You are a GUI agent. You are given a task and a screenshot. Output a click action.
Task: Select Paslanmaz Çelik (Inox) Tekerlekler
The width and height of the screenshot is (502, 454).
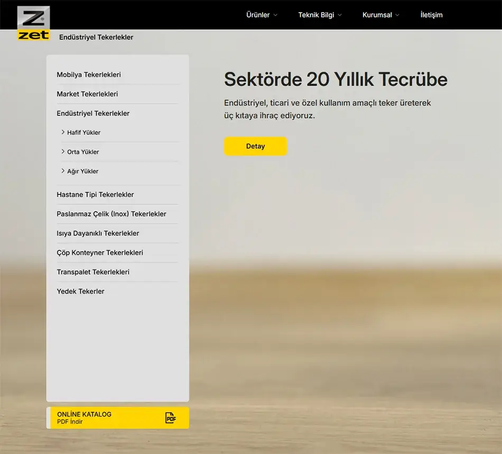click(x=111, y=214)
